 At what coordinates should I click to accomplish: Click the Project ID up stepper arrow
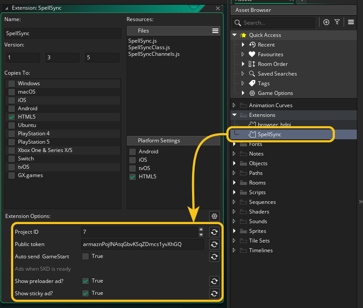point(201,229)
